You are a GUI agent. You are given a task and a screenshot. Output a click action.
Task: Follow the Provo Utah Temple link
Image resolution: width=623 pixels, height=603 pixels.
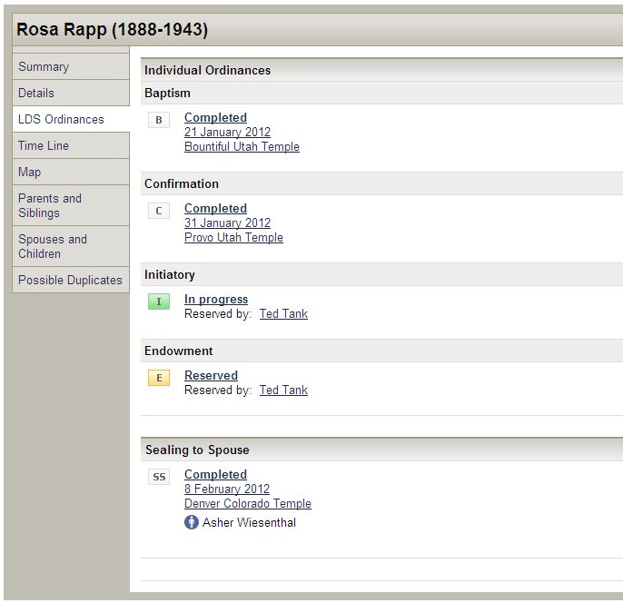(x=233, y=237)
